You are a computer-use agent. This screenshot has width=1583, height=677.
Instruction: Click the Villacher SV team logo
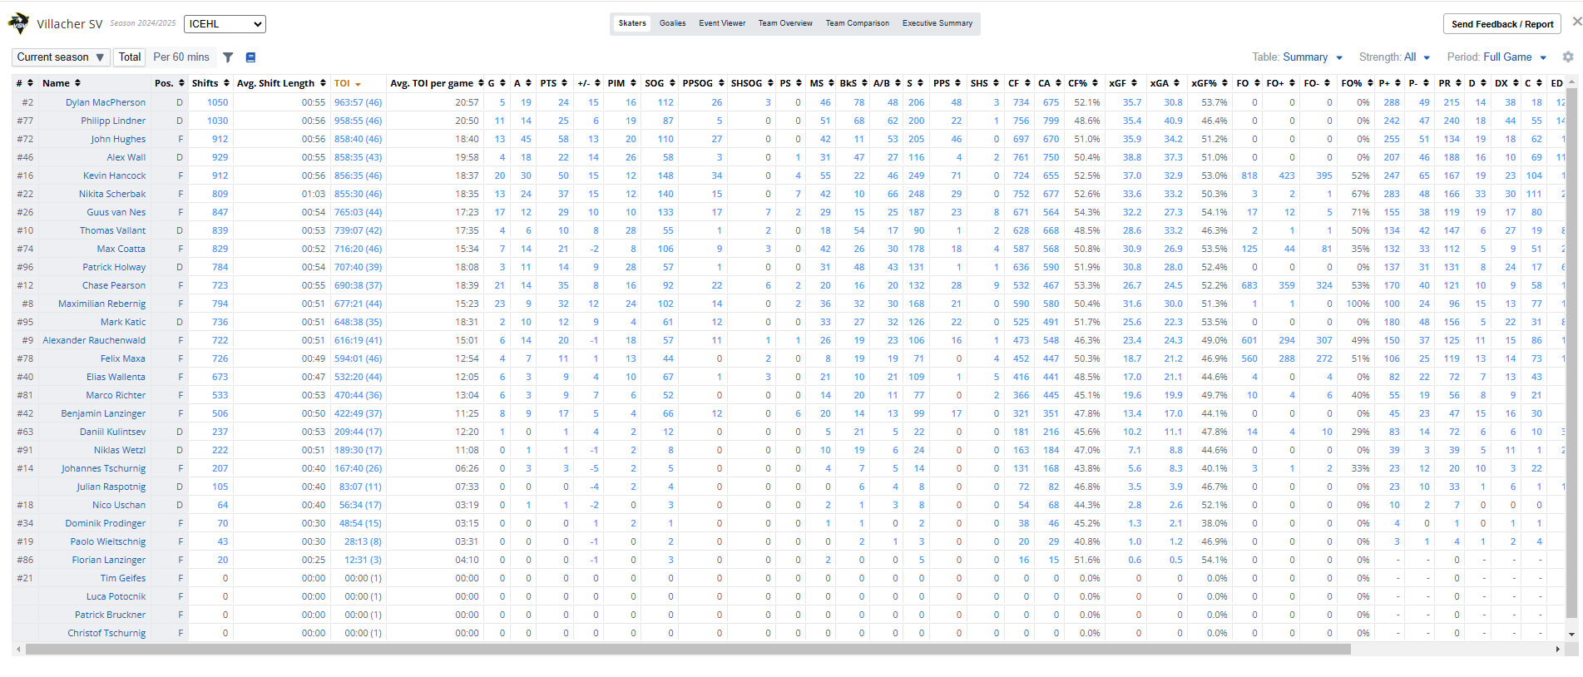[18, 23]
